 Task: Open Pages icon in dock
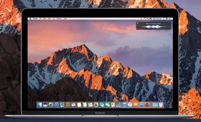coord(113,105)
